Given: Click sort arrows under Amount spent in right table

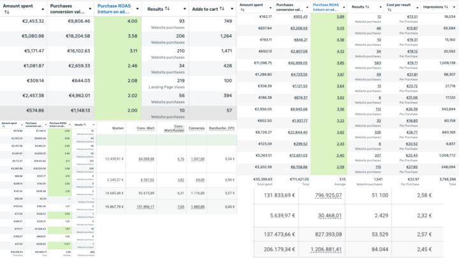Looking at the screenshot, I should 242,10.
